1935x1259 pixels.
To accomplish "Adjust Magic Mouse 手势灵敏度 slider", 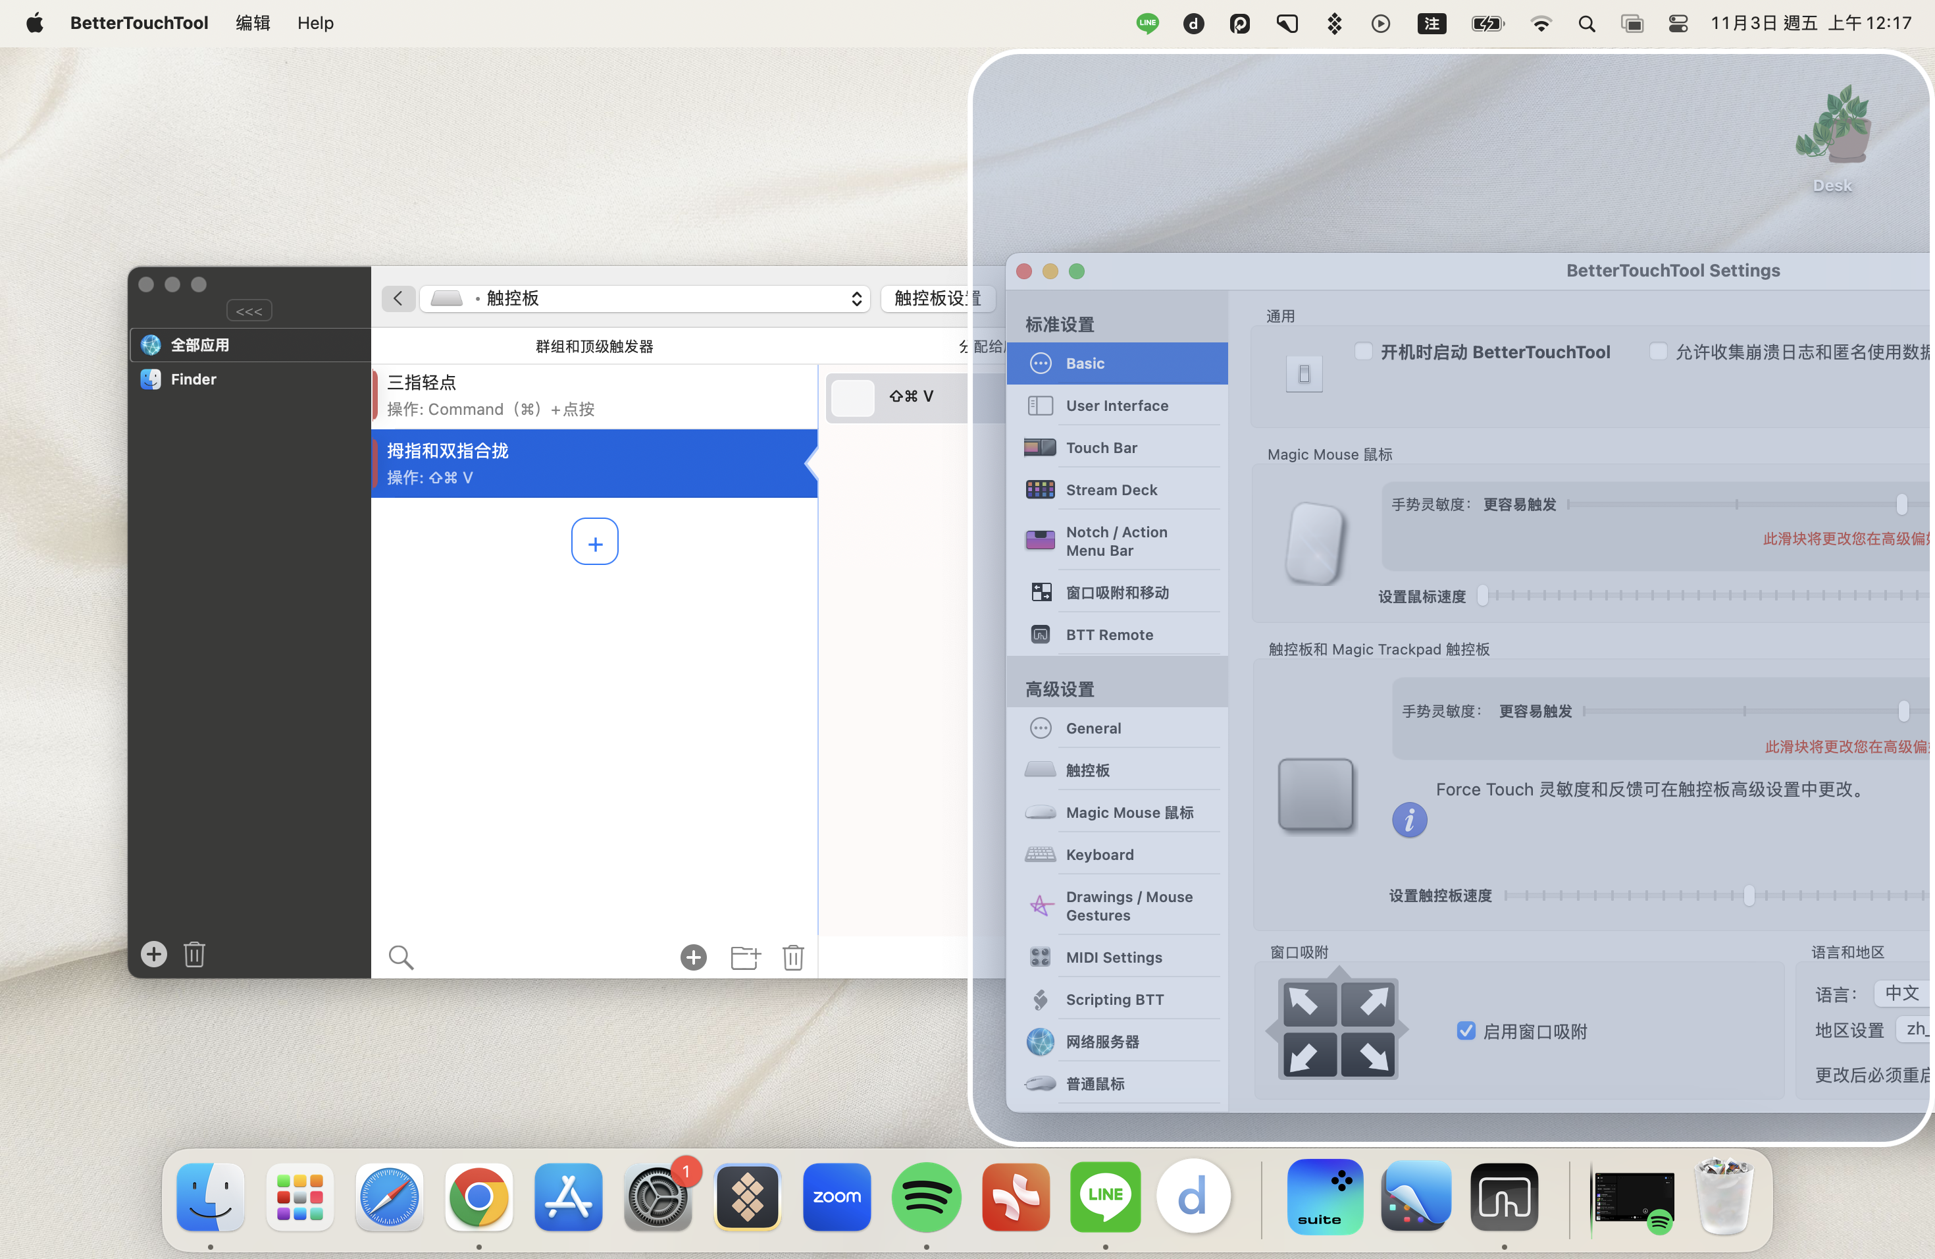I will tap(1901, 504).
